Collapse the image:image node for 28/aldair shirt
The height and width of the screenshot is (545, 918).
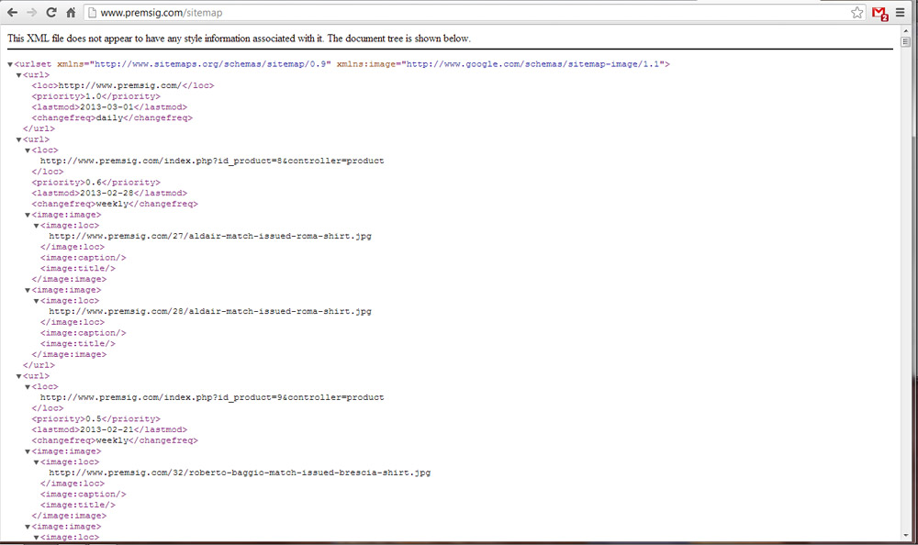(x=28, y=290)
